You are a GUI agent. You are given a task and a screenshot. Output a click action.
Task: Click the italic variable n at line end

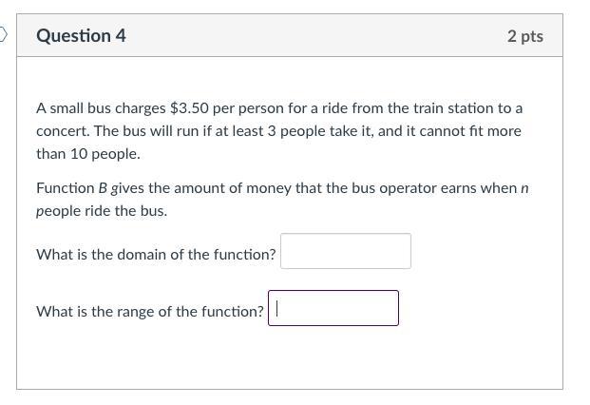click(524, 188)
